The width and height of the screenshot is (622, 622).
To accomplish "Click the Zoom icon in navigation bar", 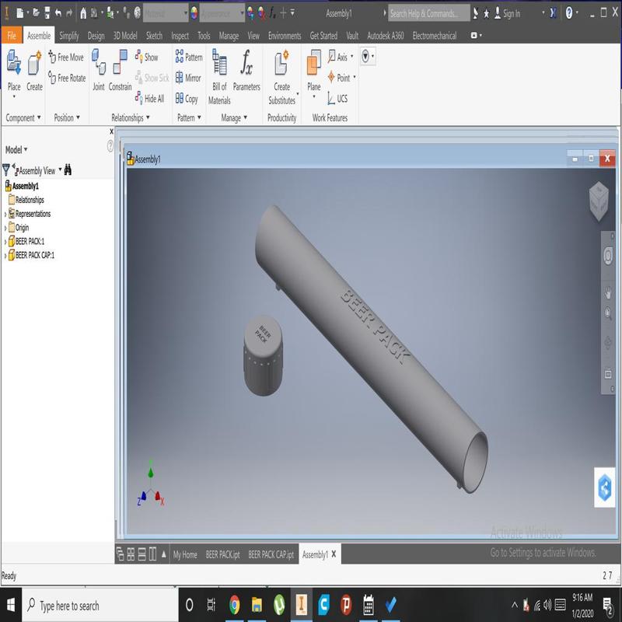I will [x=608, y=314].
